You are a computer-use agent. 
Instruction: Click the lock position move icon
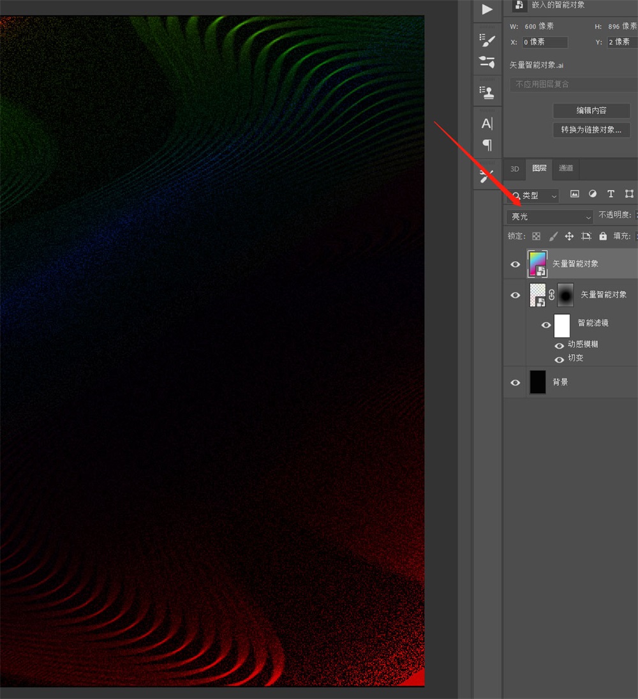(x=569, y=236)
